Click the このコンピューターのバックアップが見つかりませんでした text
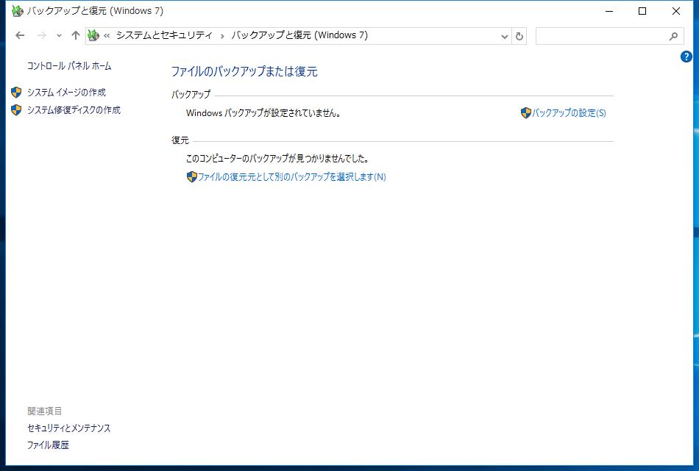699x471 pixels. (x=277, y=159)
